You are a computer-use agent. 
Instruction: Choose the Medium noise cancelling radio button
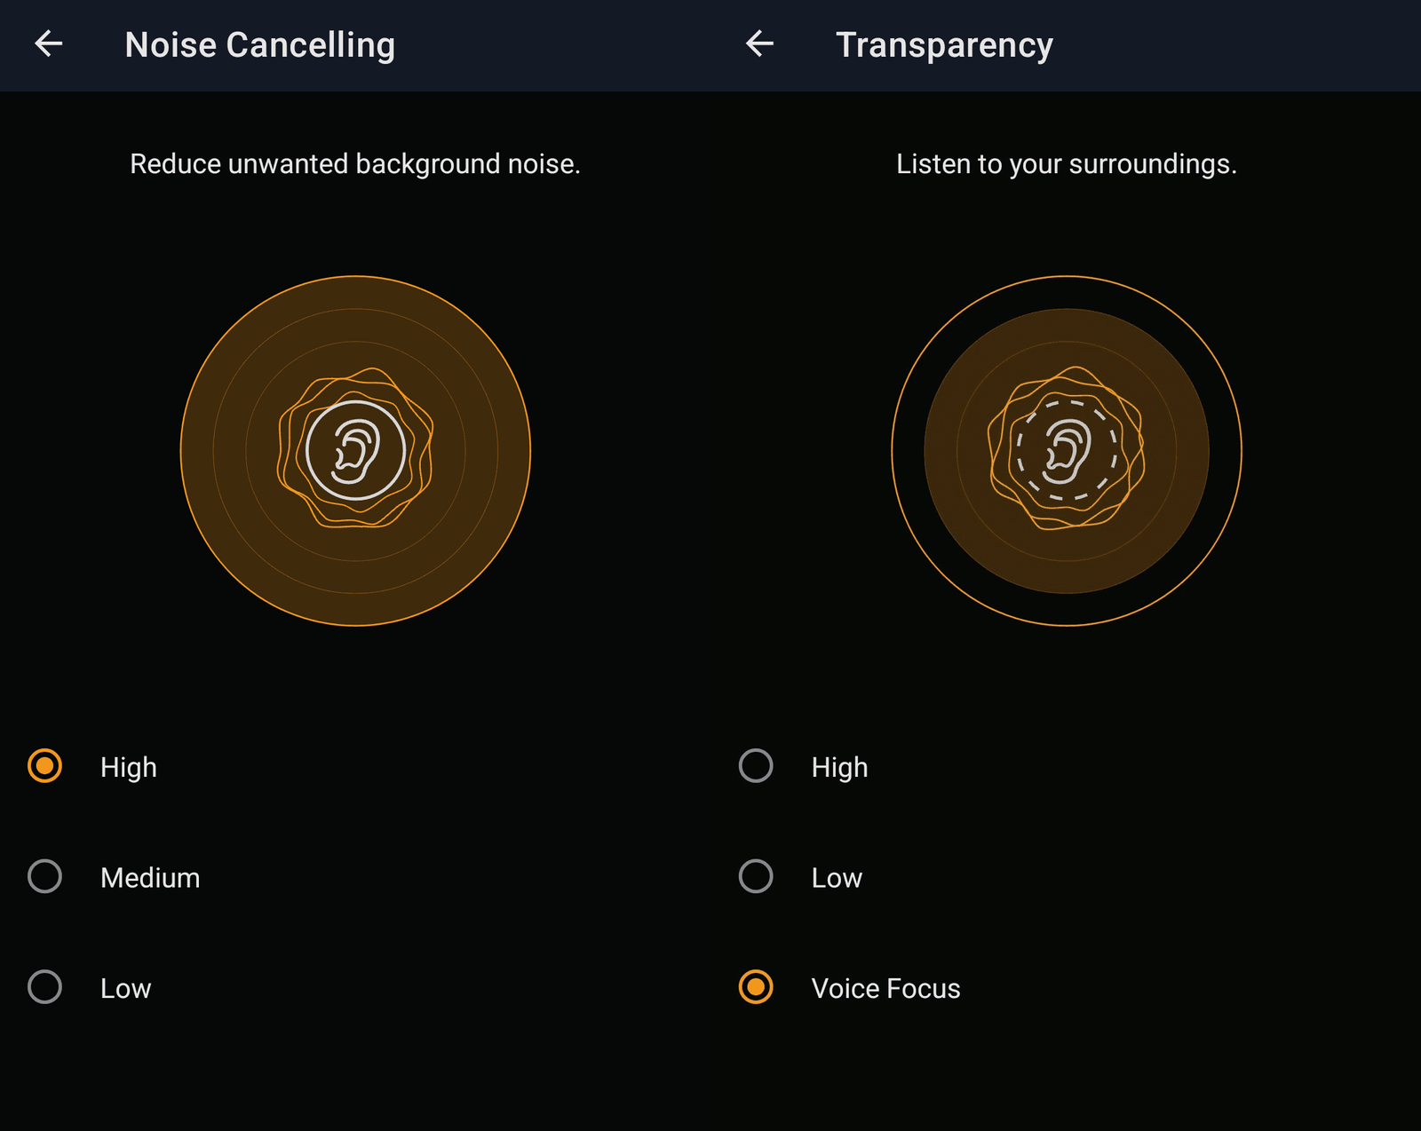point(44,876)
